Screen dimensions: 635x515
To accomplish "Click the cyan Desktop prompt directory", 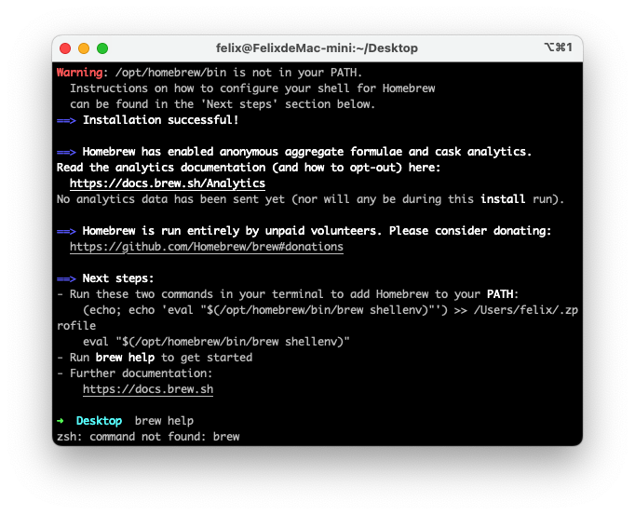I will pos(99,421).
